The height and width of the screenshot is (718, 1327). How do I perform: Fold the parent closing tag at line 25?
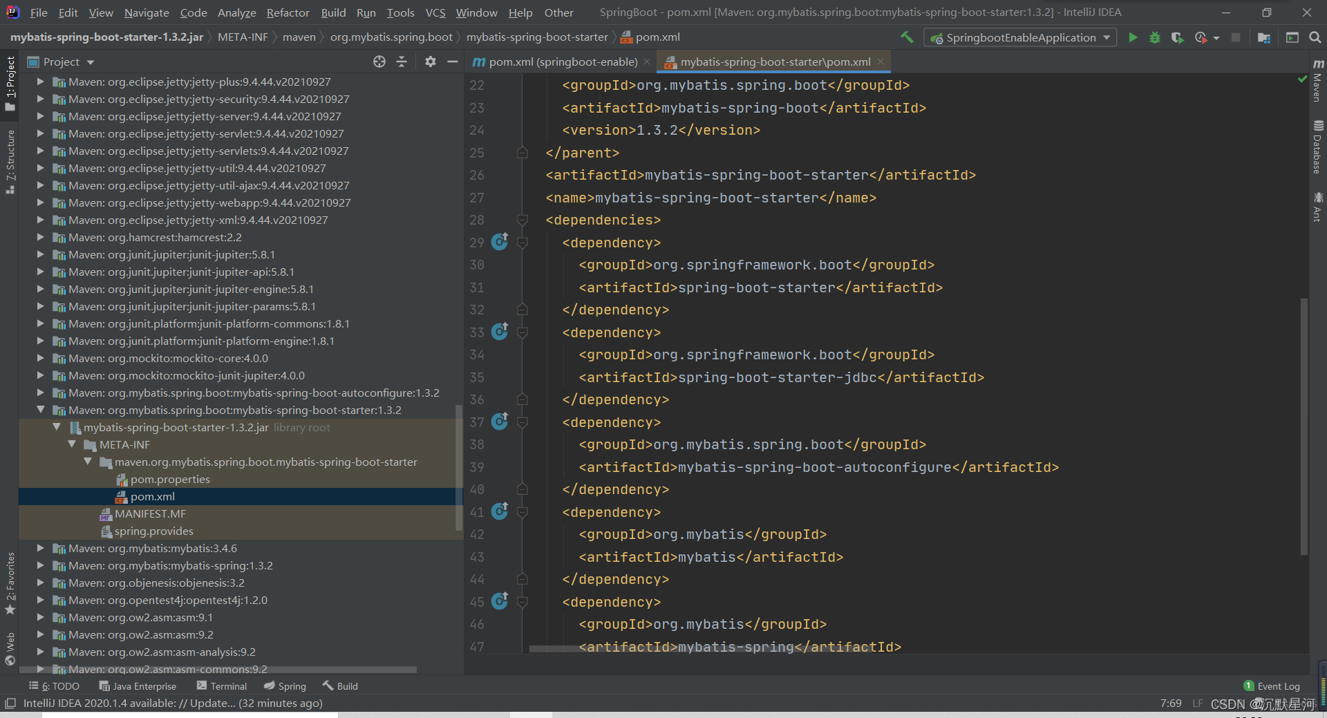coord(523,153)
